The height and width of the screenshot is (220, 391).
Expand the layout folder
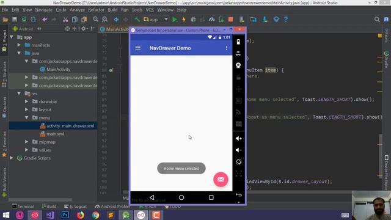coord(26,109)
